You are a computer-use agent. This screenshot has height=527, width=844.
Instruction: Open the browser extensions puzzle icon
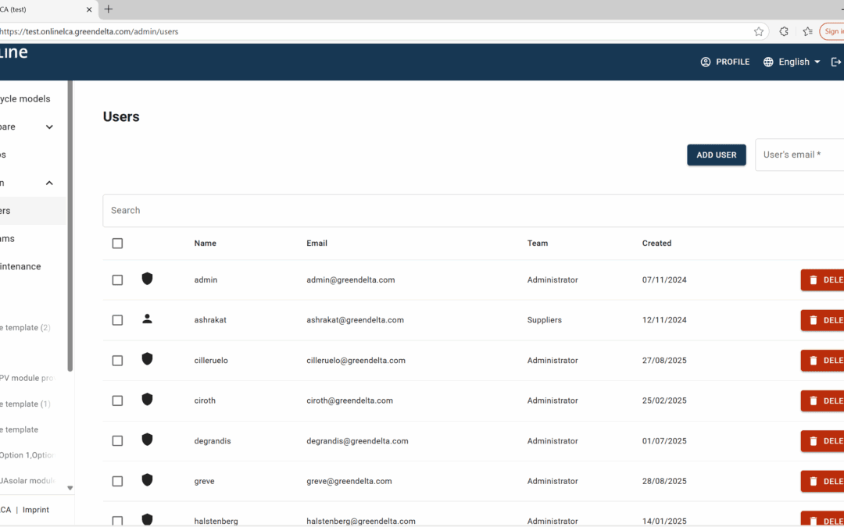(784, 32)
